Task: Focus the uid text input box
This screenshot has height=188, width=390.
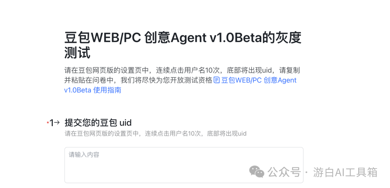Action: (x=184, y=165)
